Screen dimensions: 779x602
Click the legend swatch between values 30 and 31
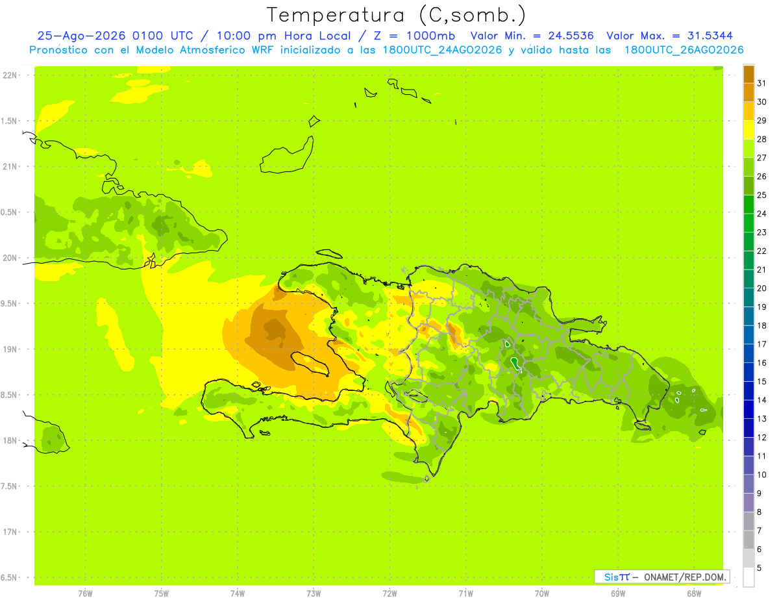[x=748, y=92]
